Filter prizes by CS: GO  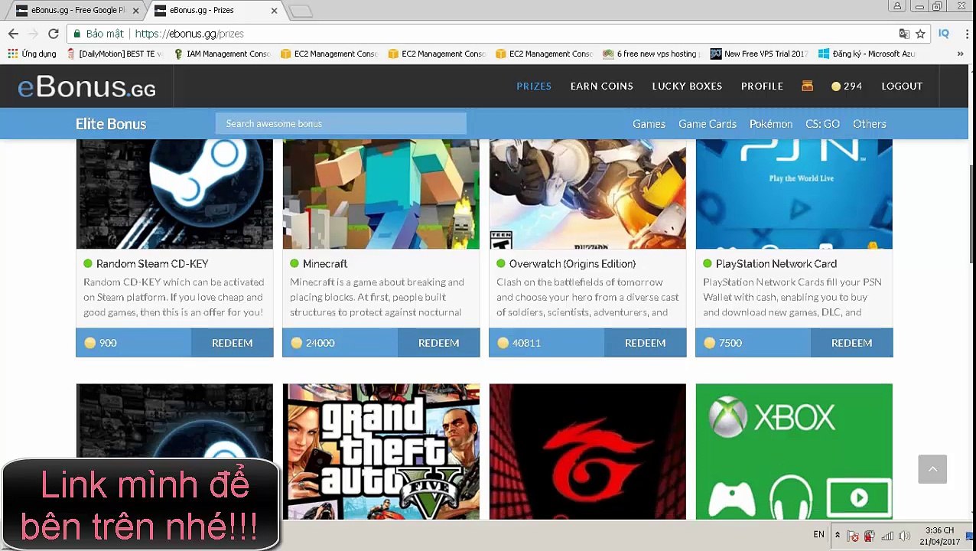pyautogui.click(x=822, y=124)
